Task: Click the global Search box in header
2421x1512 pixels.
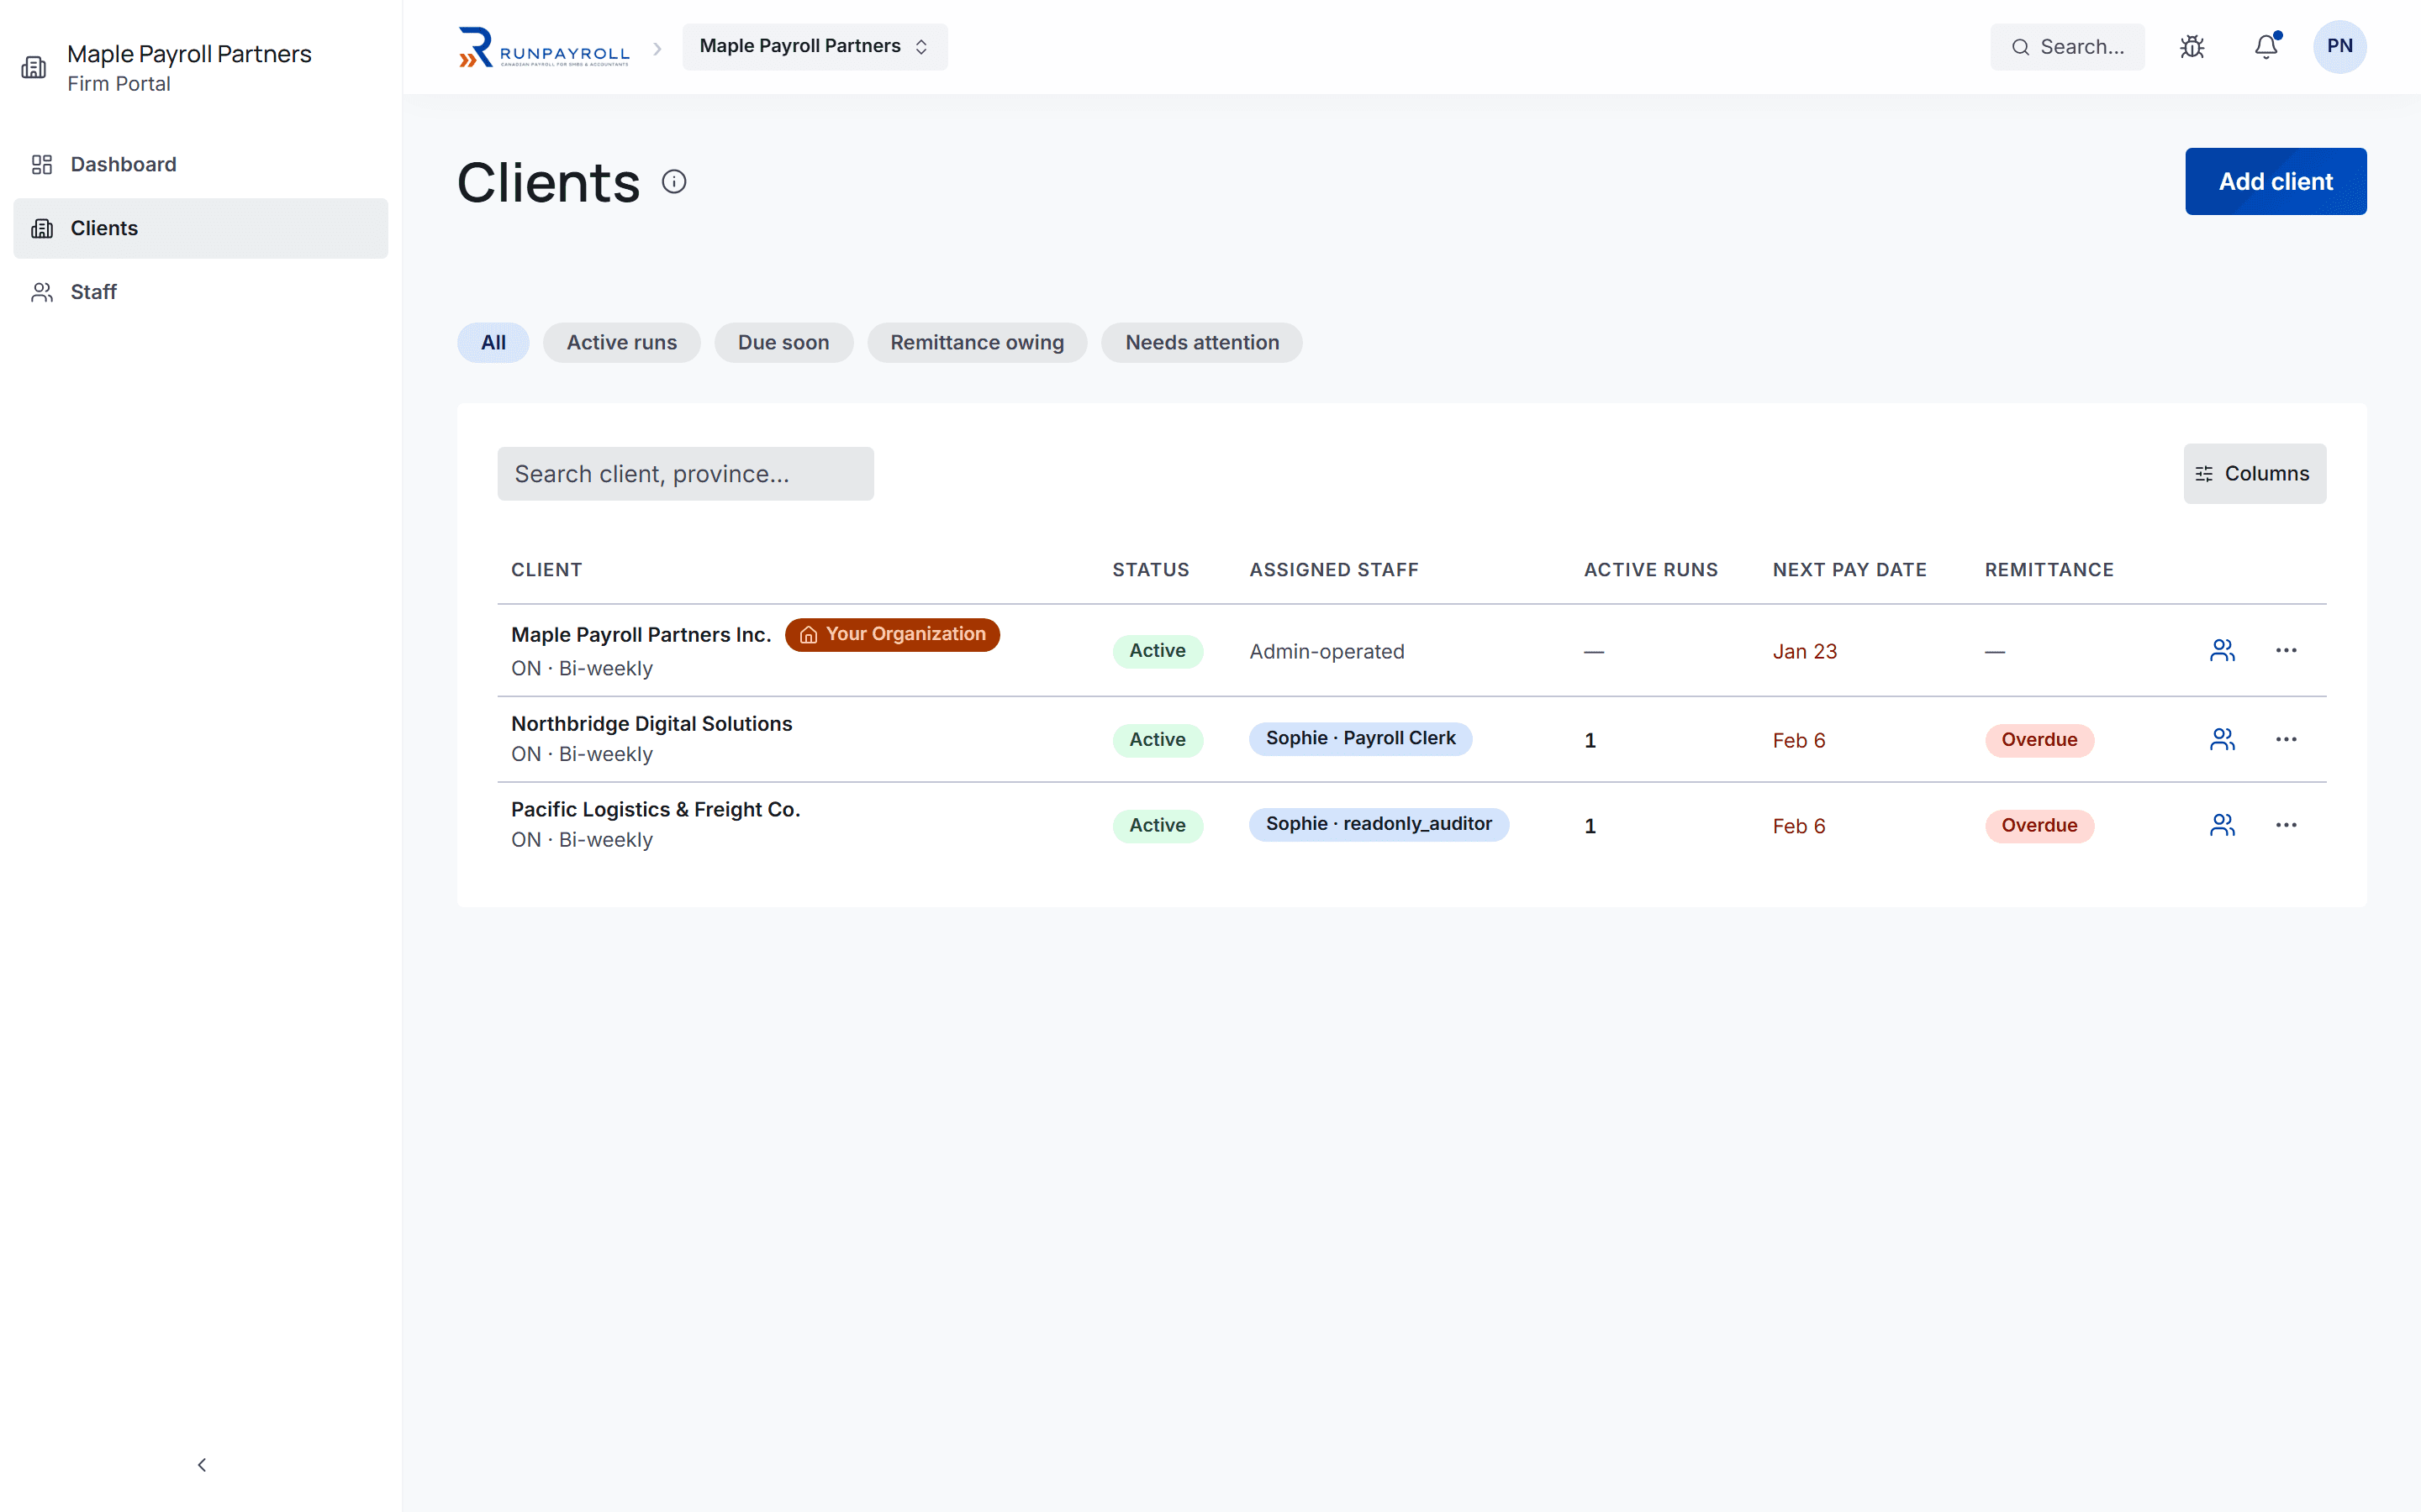Action: (2067, 47)
